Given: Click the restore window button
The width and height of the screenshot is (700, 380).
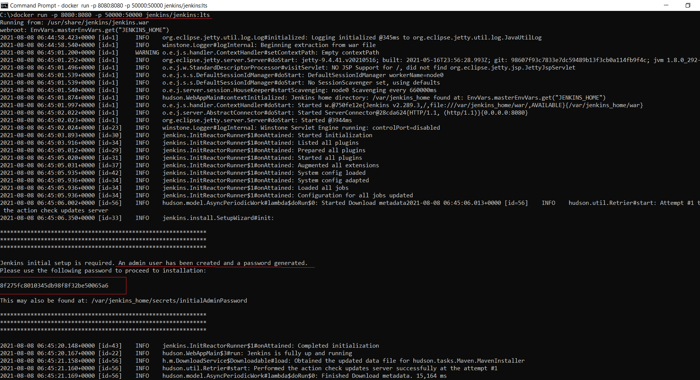Looking at the screenshot, I should (x=688, y=5).
